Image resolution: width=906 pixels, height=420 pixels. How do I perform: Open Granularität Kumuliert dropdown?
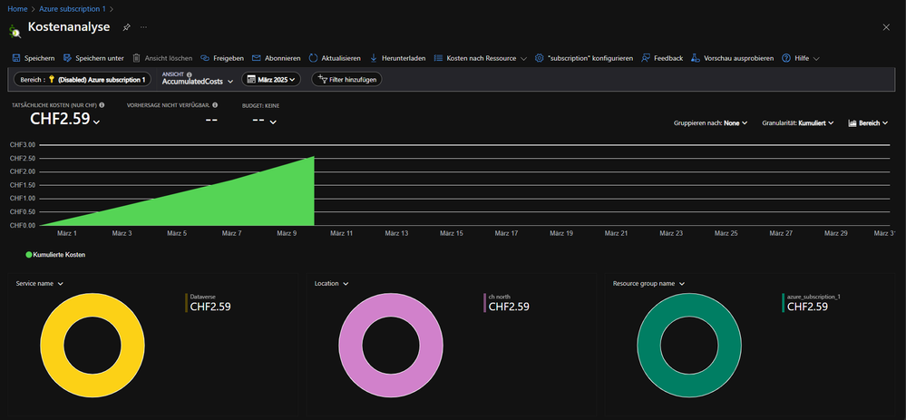(798, 123)
